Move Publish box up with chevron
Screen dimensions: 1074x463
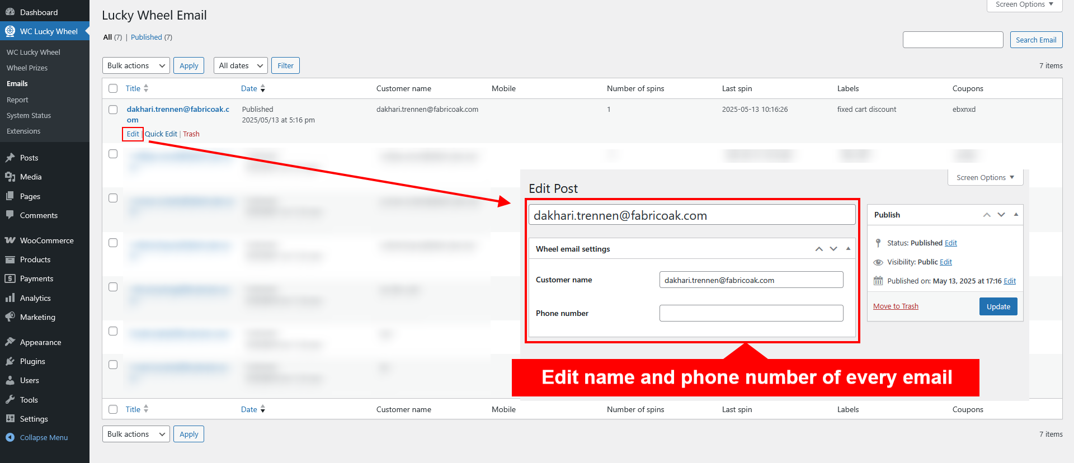tap(987, 215)
